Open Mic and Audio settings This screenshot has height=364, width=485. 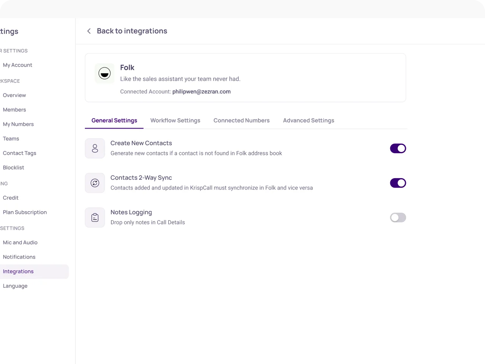click(x=20, y=243)
